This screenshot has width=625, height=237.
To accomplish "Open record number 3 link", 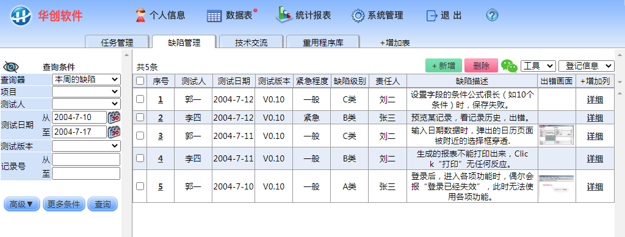I will (161, 136).
